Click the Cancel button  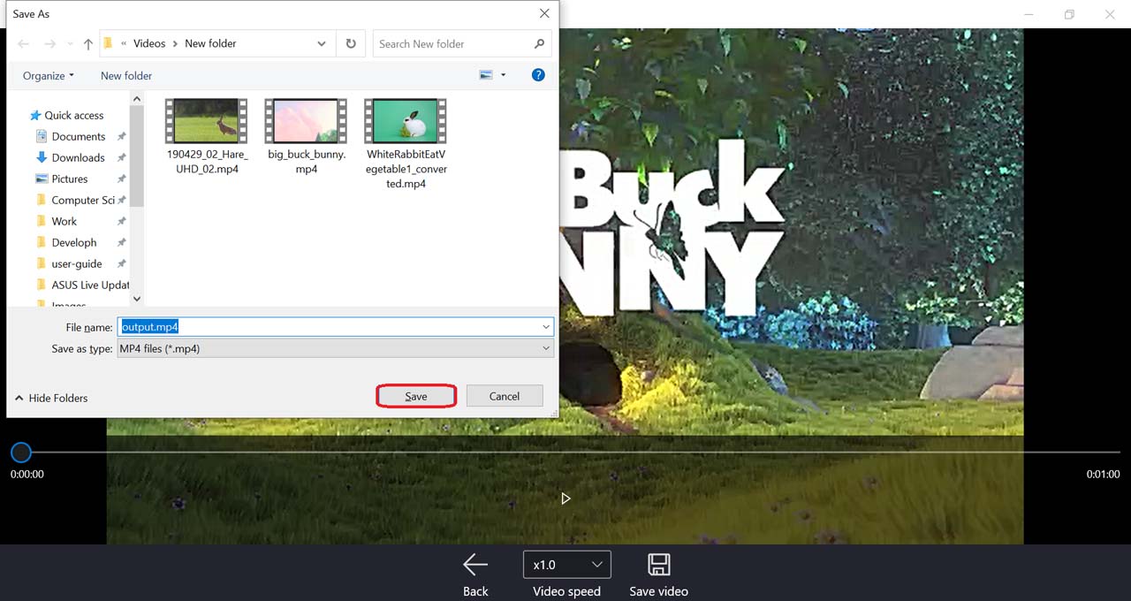pos(505,396)
